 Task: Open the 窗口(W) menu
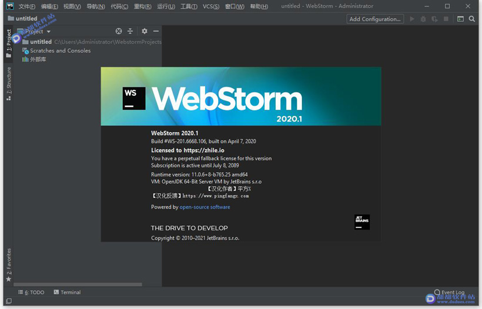coord(235,6)
